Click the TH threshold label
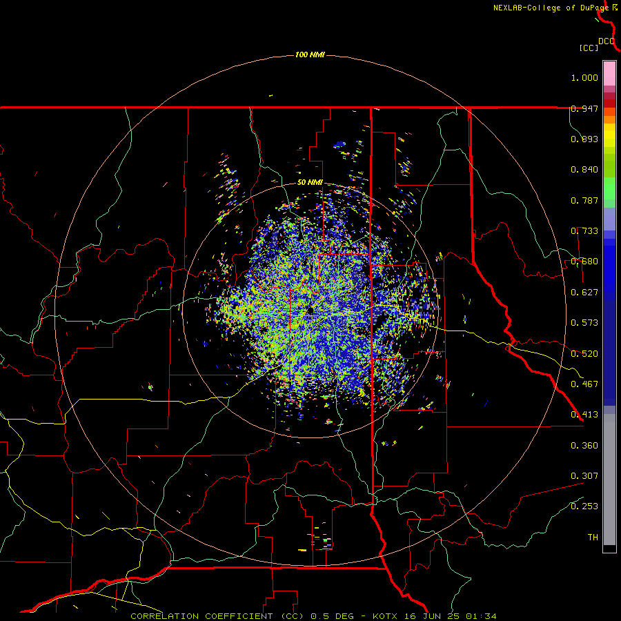 pyautogui.click(x=593, y=538)
